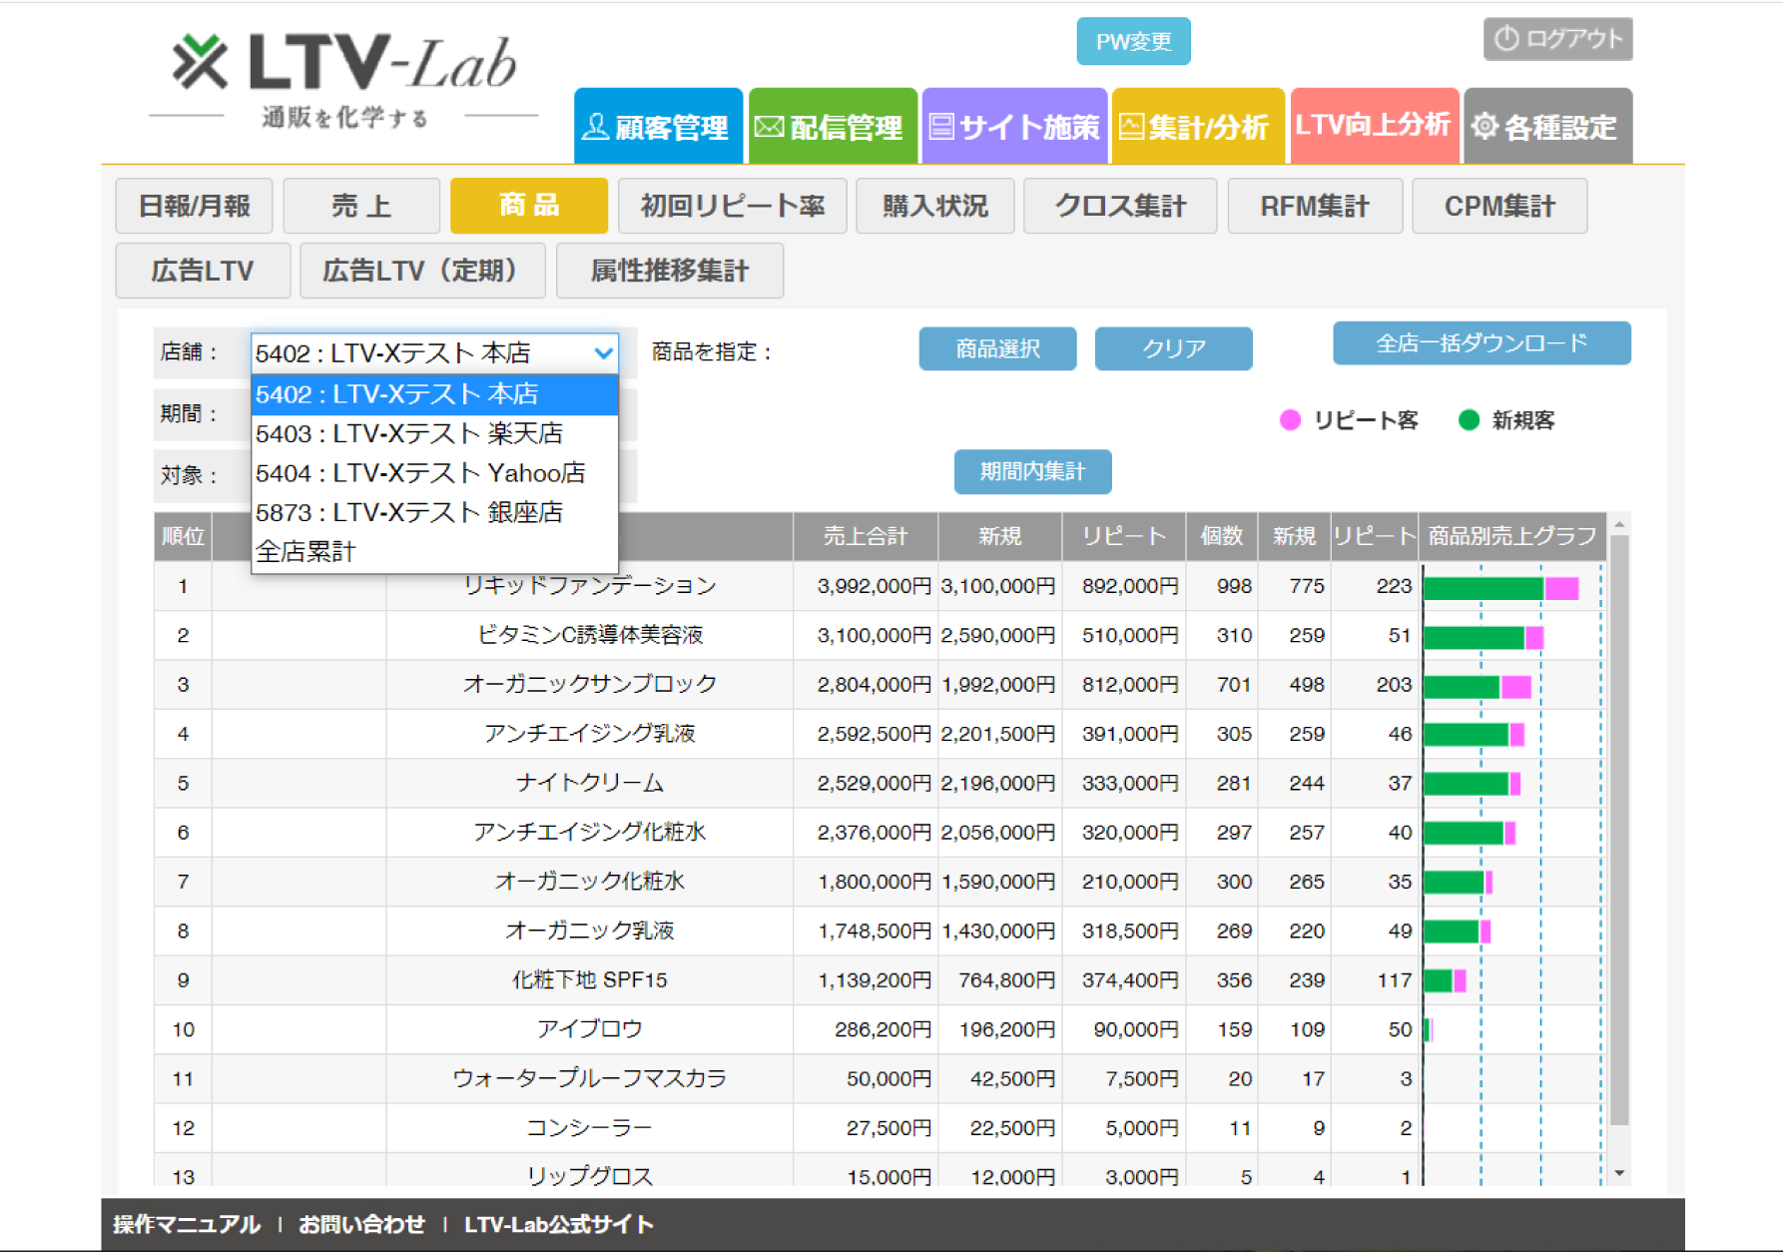
Task: Click the gear icon on 各種設定 tab
Action: coord(1485,126)
